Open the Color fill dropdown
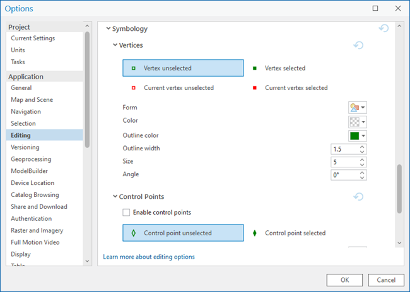 click(x=358, y=121)
